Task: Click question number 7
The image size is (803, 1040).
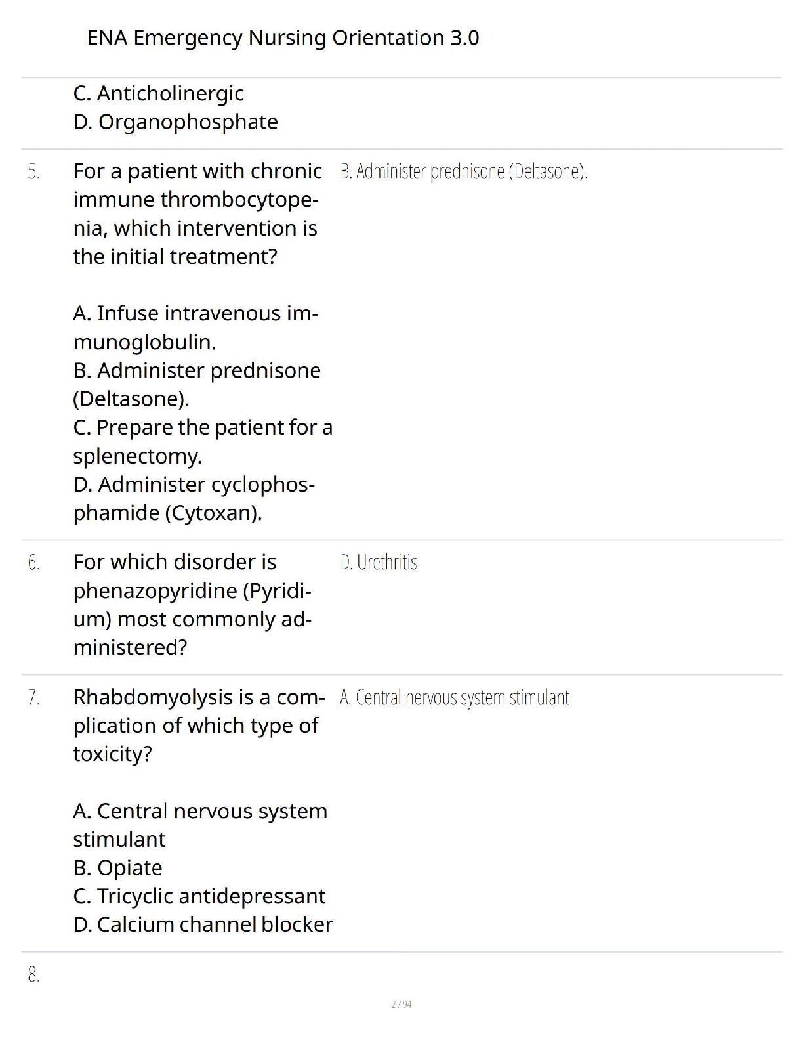Action: coord(33,698)
